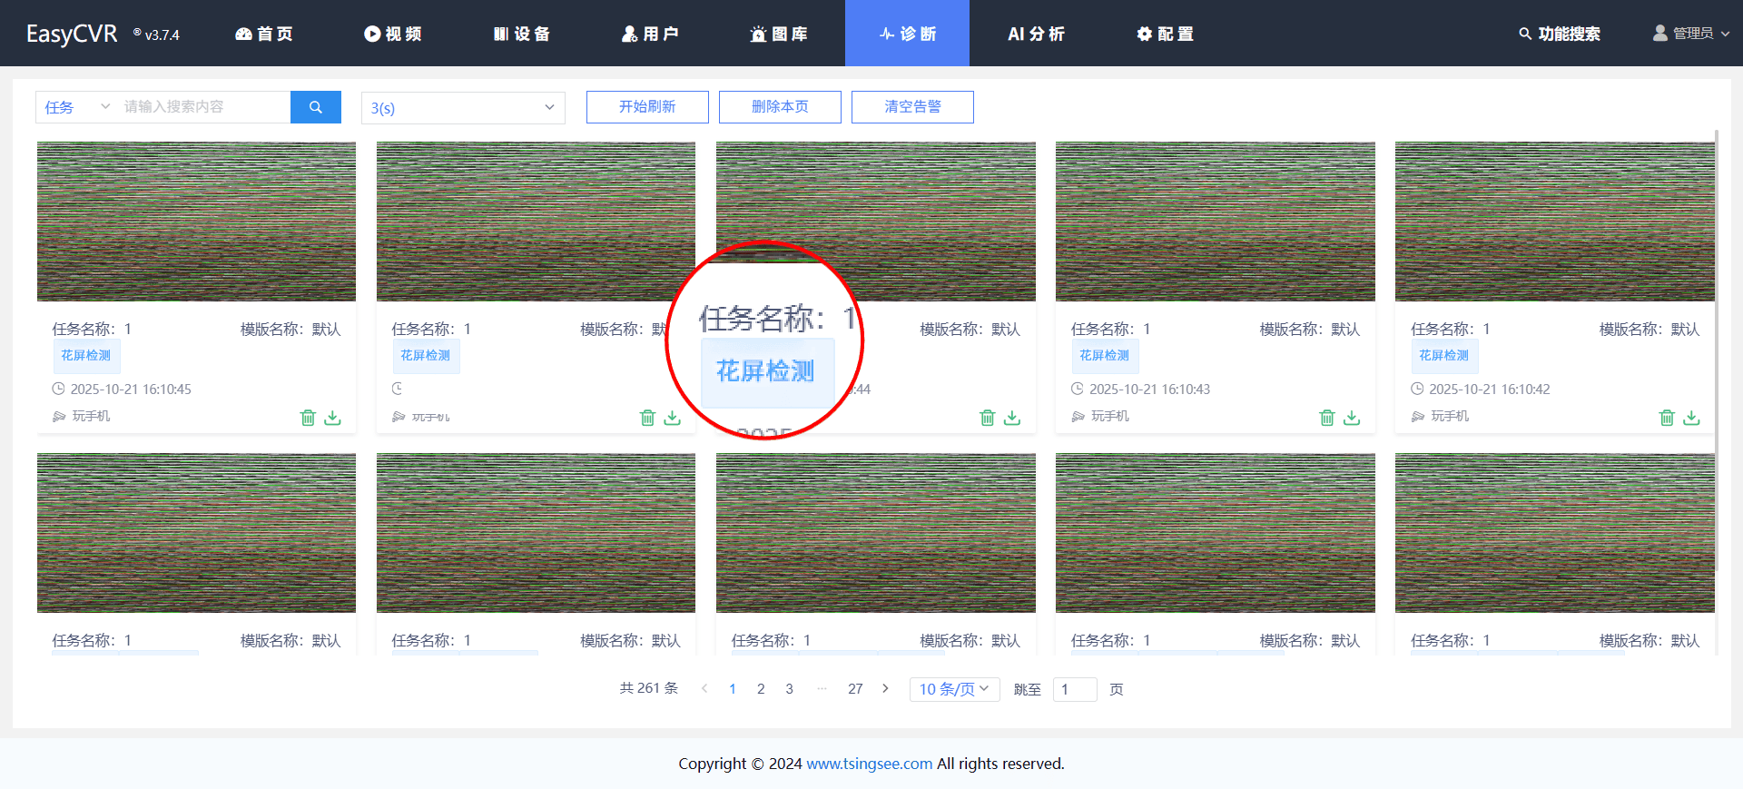Open the AI 分析 navigation tab

pos(1036,34)
